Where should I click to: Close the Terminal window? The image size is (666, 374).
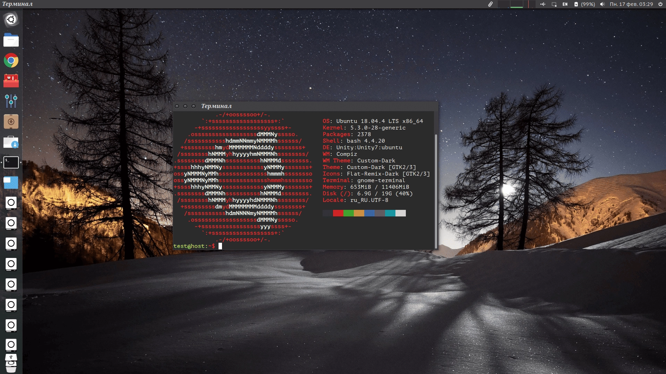click(x=177, y=106)
